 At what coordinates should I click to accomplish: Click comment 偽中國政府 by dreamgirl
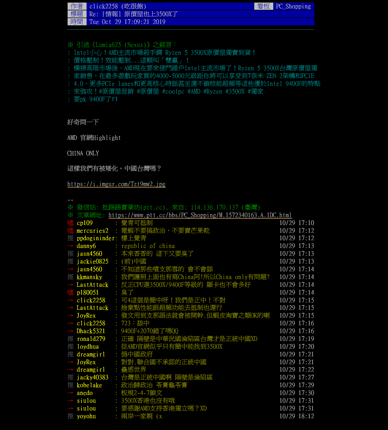pyautogui.click(x=137, y=354)
